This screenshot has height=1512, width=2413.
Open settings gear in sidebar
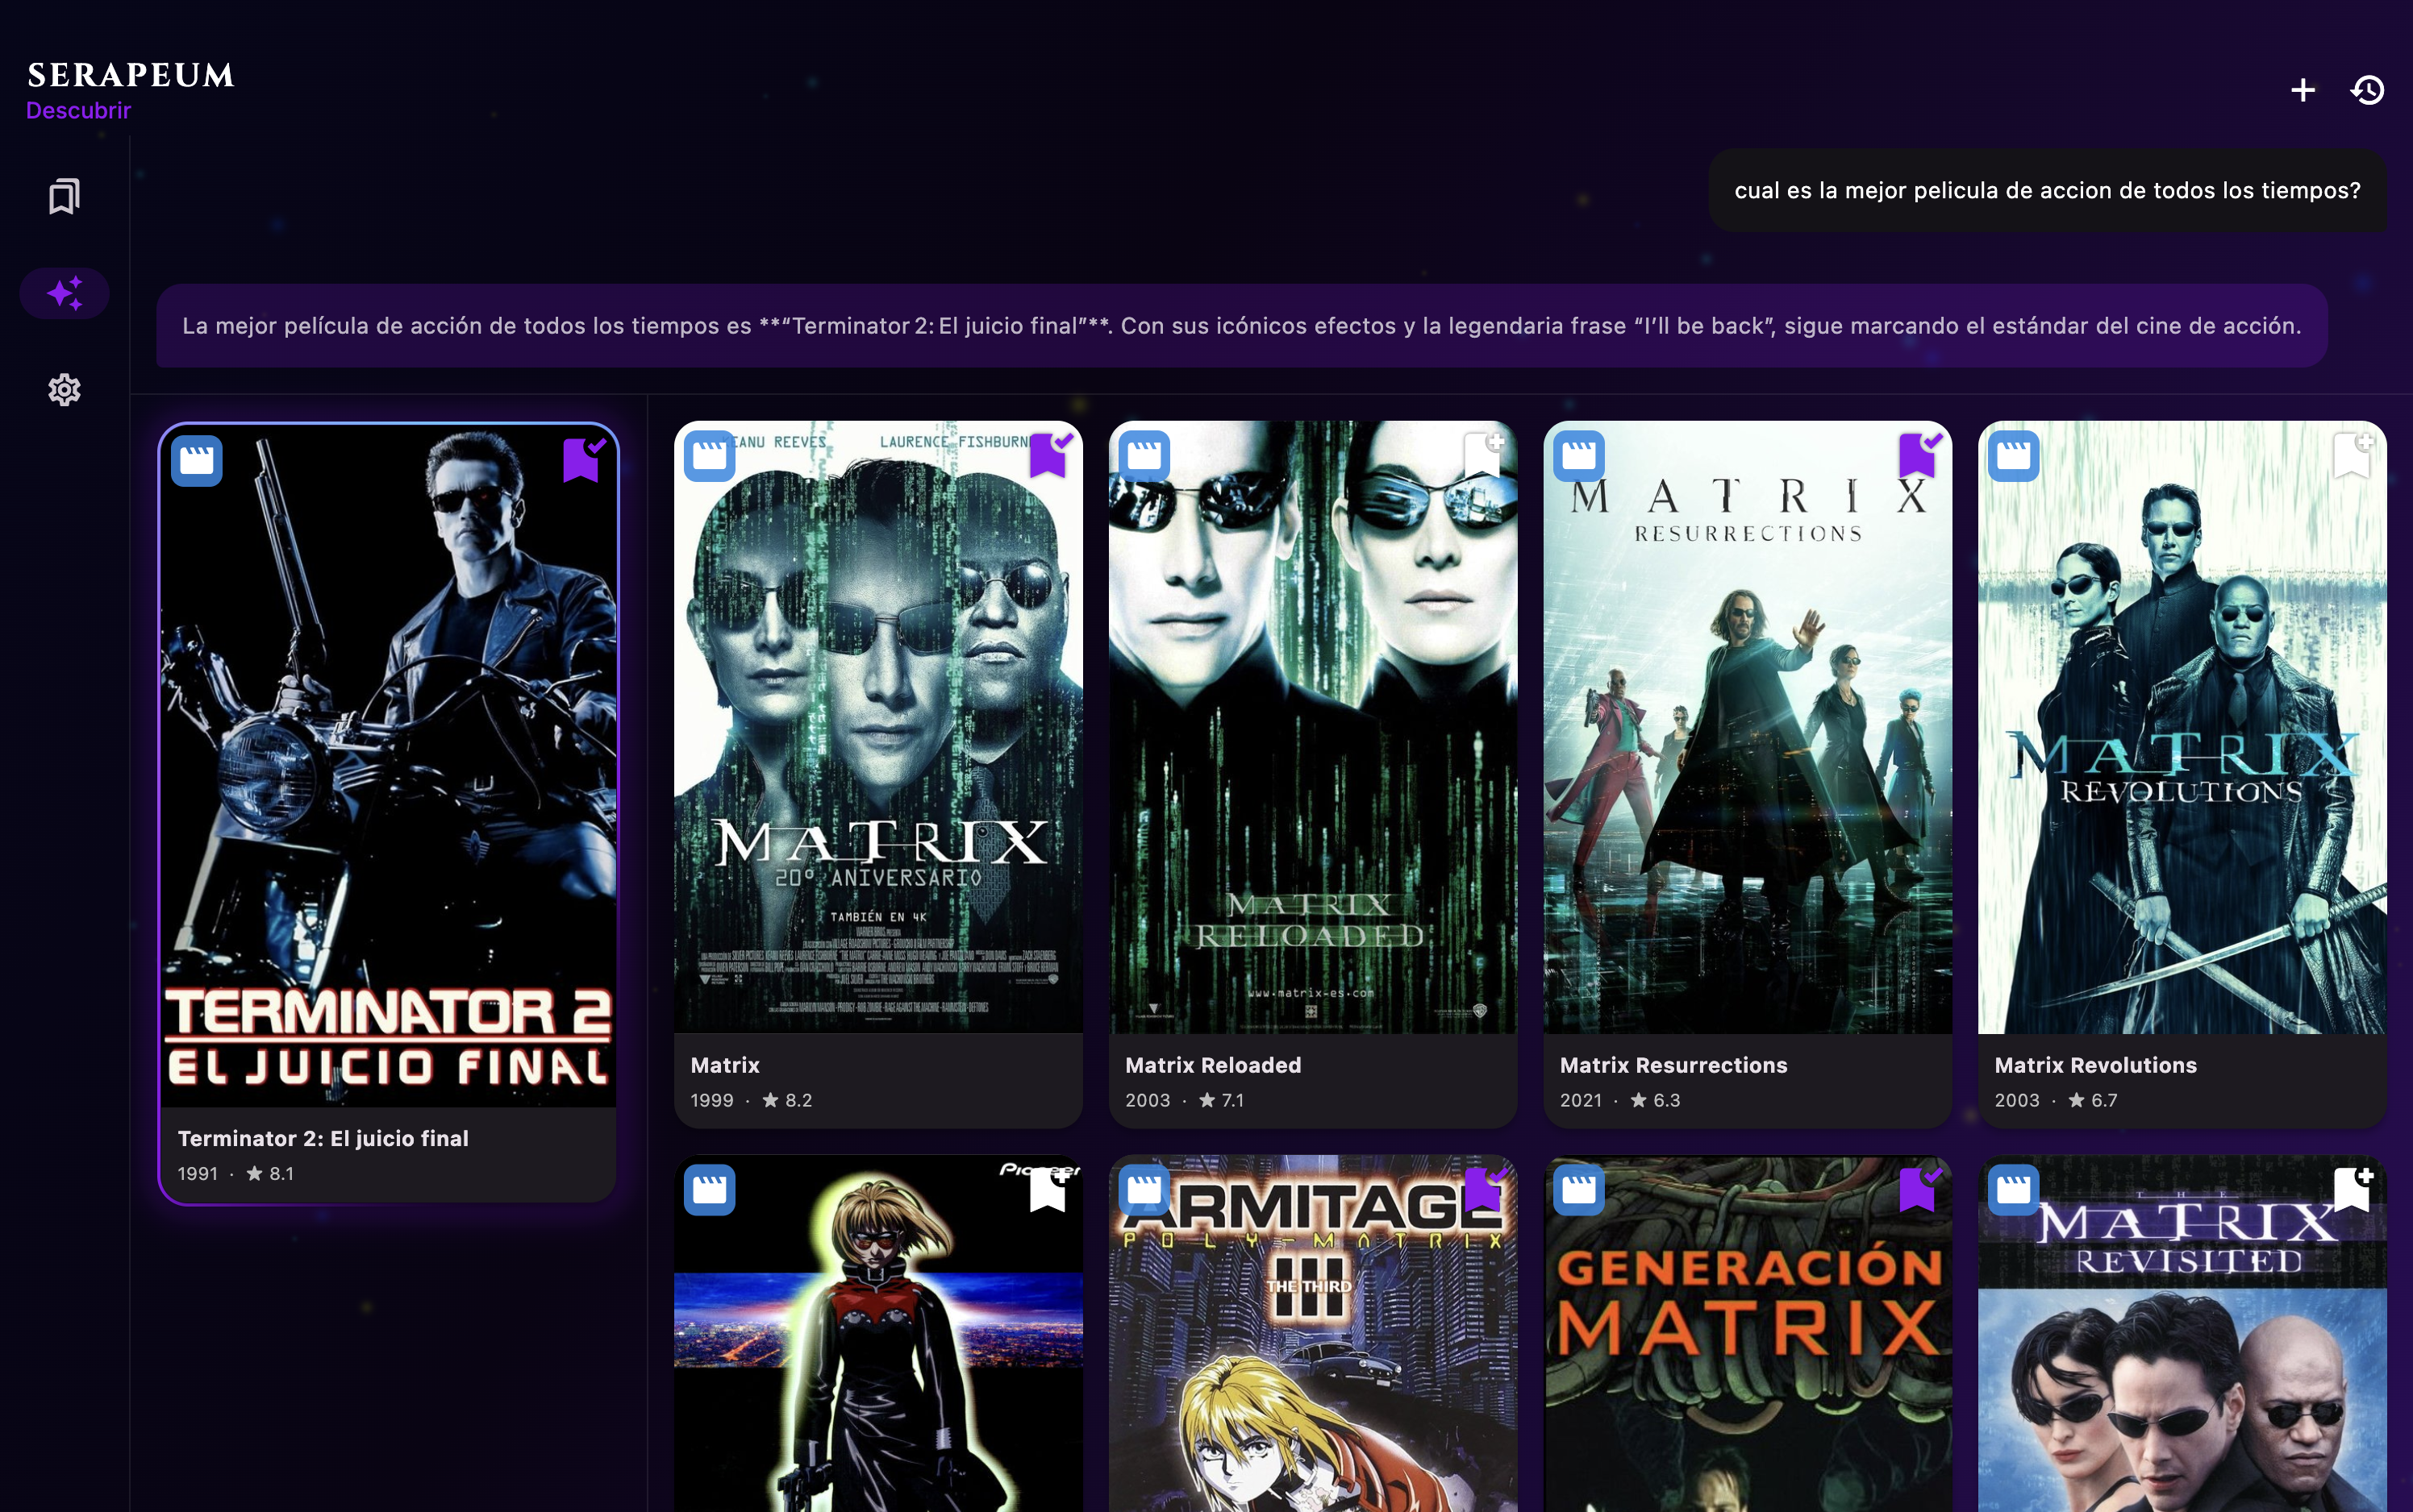[64, 389]
